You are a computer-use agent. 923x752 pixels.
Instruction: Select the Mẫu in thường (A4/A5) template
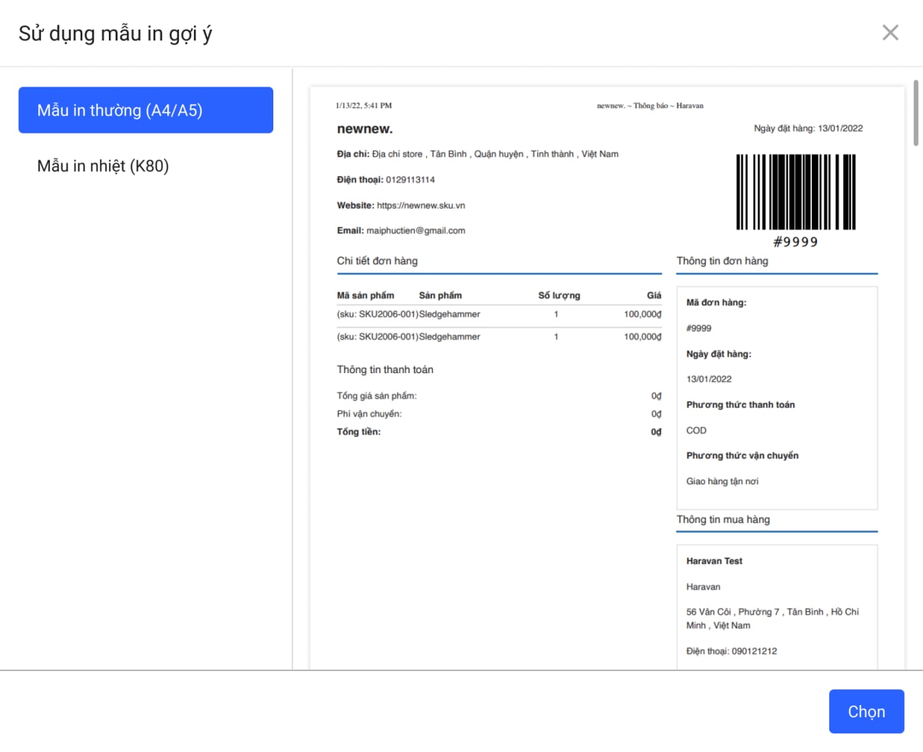click(146, 110)
